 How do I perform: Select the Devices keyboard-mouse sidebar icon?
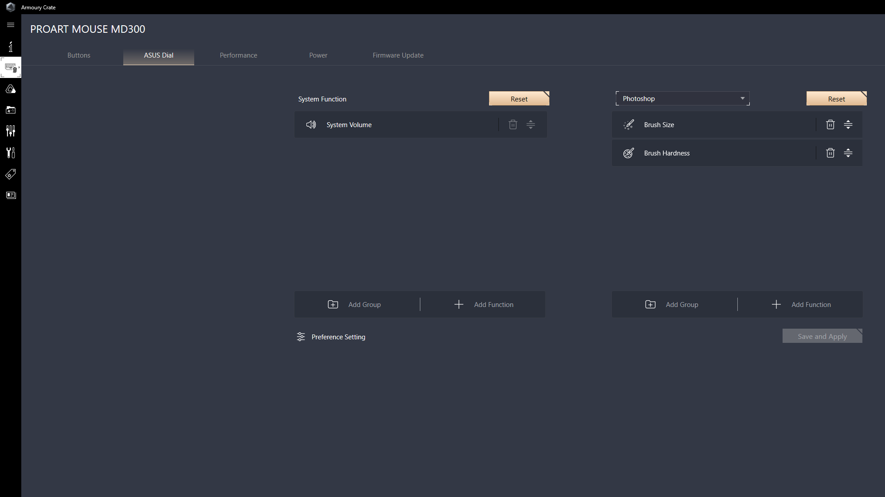(x=11, y=67)
